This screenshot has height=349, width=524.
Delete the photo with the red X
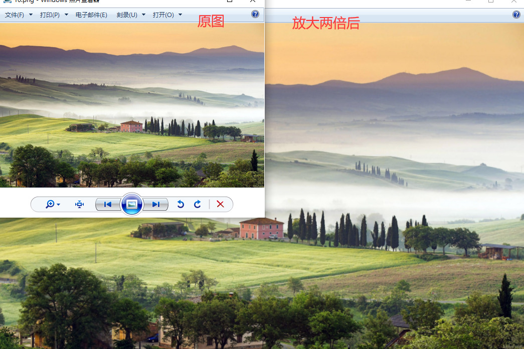220,204
